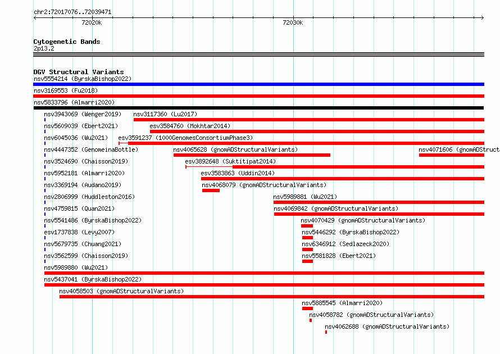Screen dimensions: 500x354
Task: Select nsv4058782 (gnomADStructuralVariants) label
Action: coord(371,315)
